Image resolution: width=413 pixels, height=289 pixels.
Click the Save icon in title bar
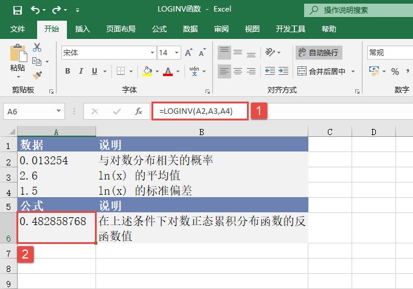tap(18, 10)
